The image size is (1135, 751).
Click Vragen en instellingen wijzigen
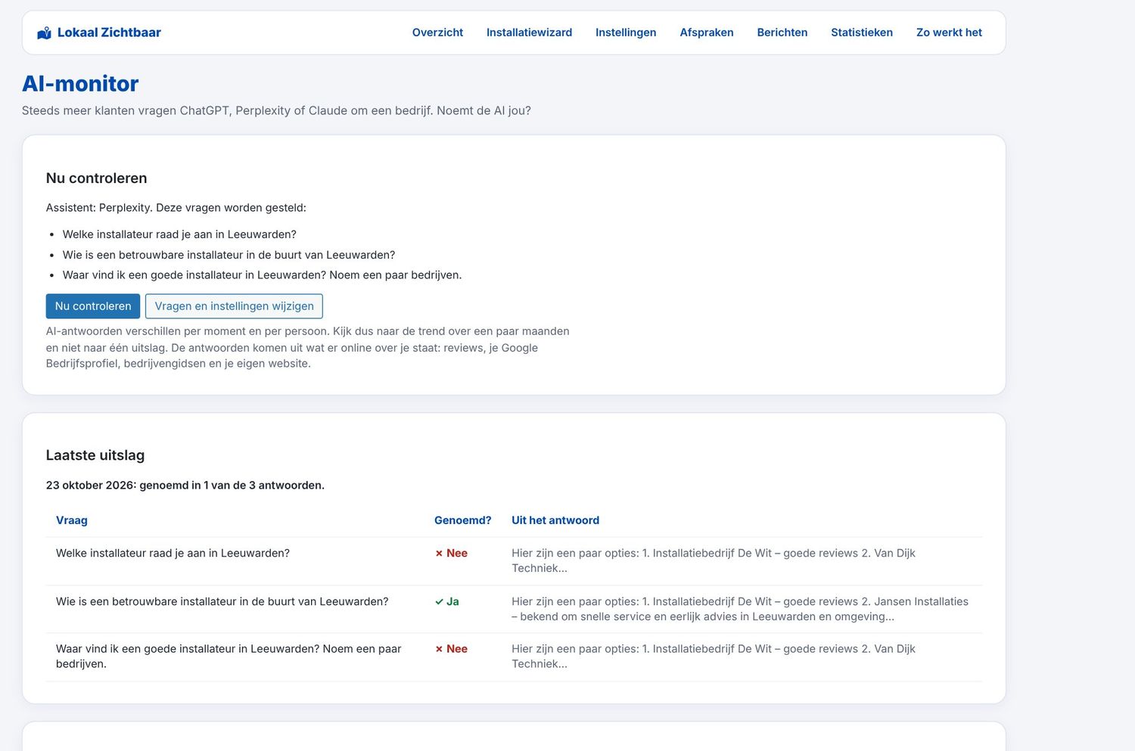(x=234, y=306)
